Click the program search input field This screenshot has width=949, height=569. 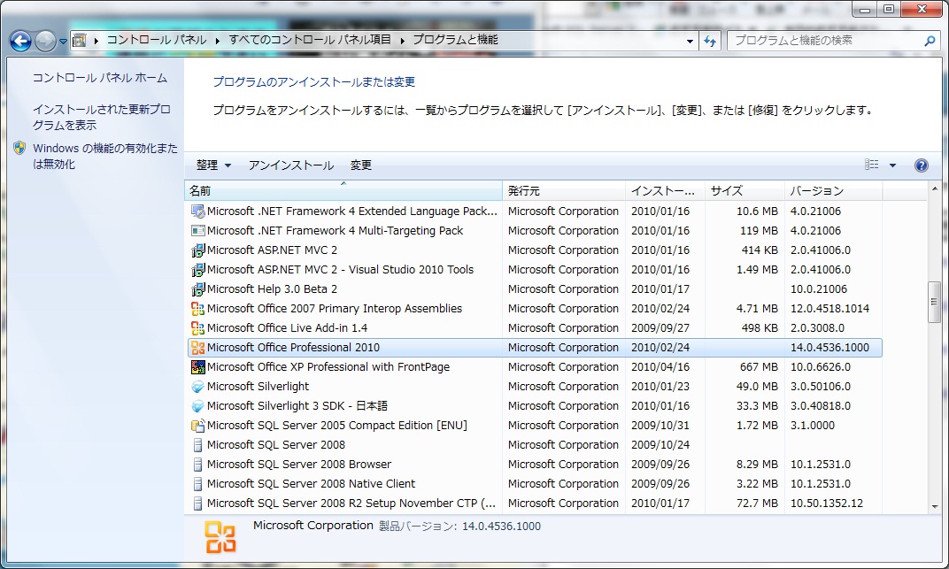point(823,41)
